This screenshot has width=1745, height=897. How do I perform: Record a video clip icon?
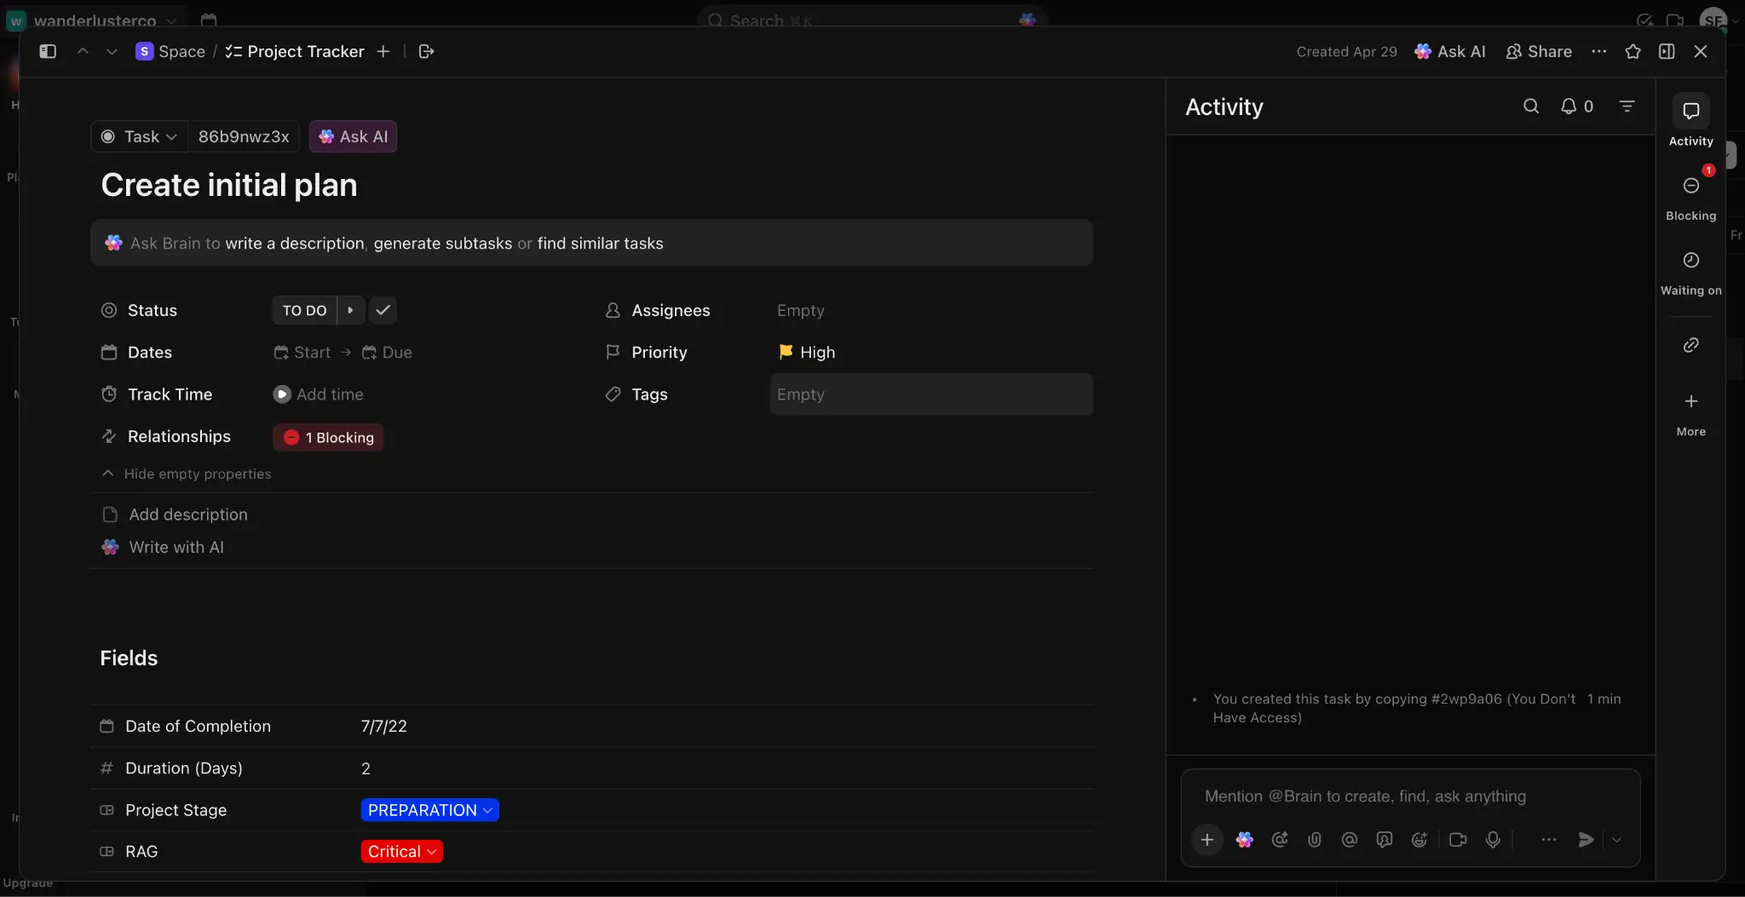point(1457,840)
